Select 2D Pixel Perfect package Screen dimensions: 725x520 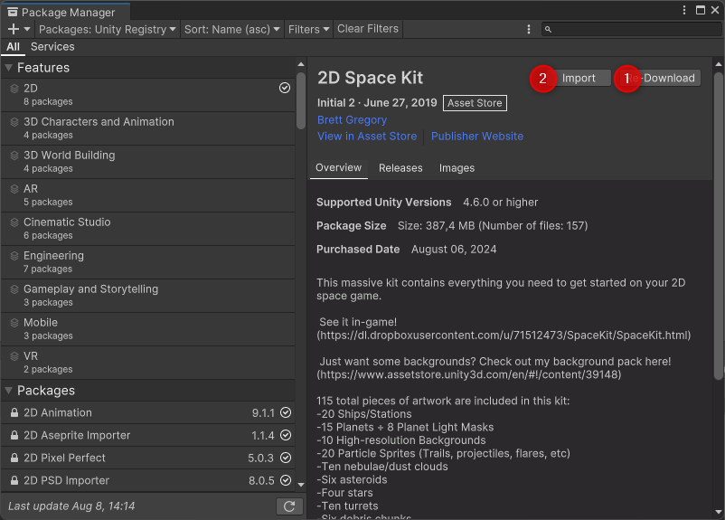148,458
